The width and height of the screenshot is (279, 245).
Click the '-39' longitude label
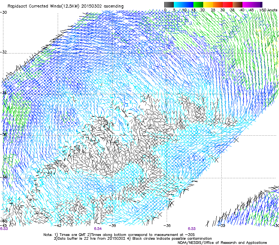[112, 226]
